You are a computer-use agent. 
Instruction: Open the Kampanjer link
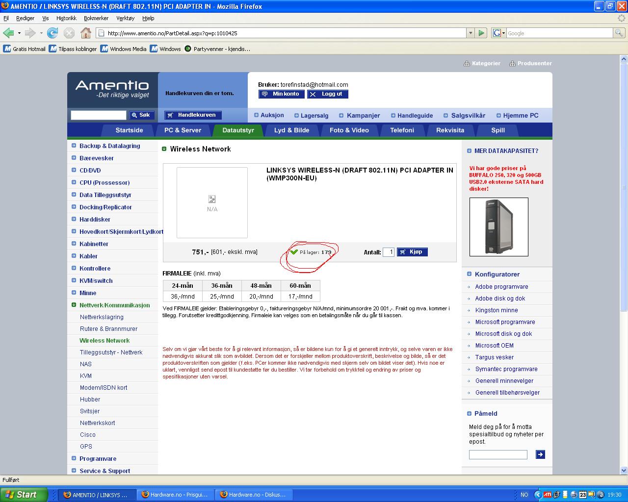click(x=359, y=115)
